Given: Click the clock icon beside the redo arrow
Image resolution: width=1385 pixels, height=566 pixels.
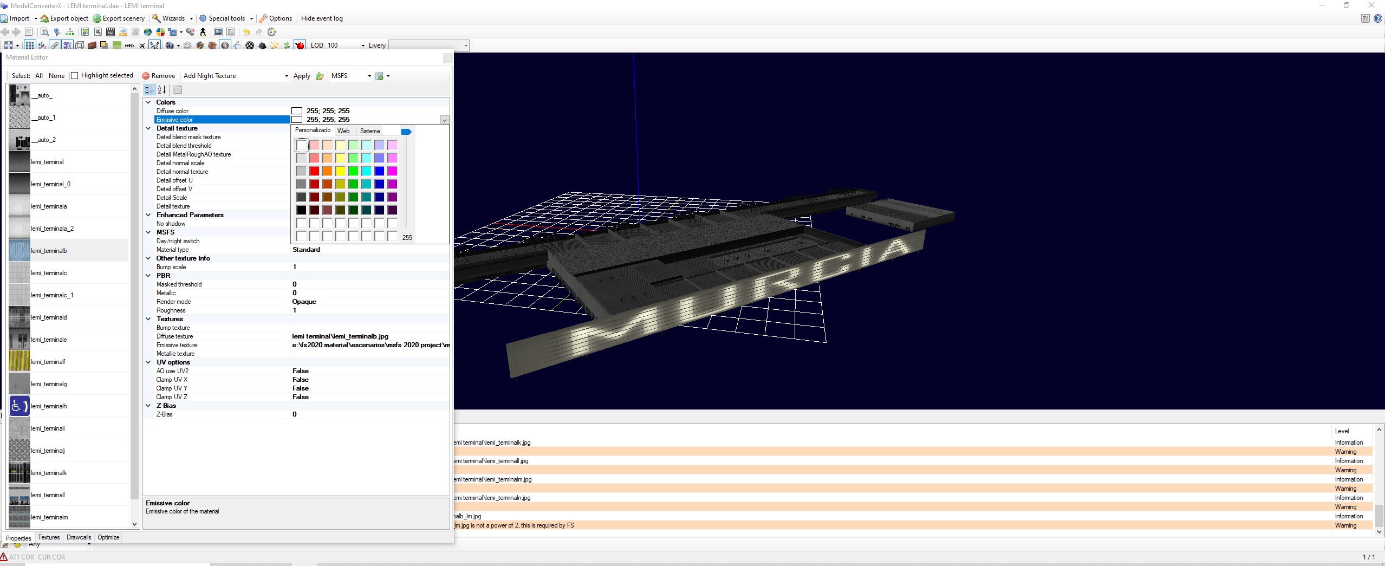Looking at the screenshot, I should (272, 32).
